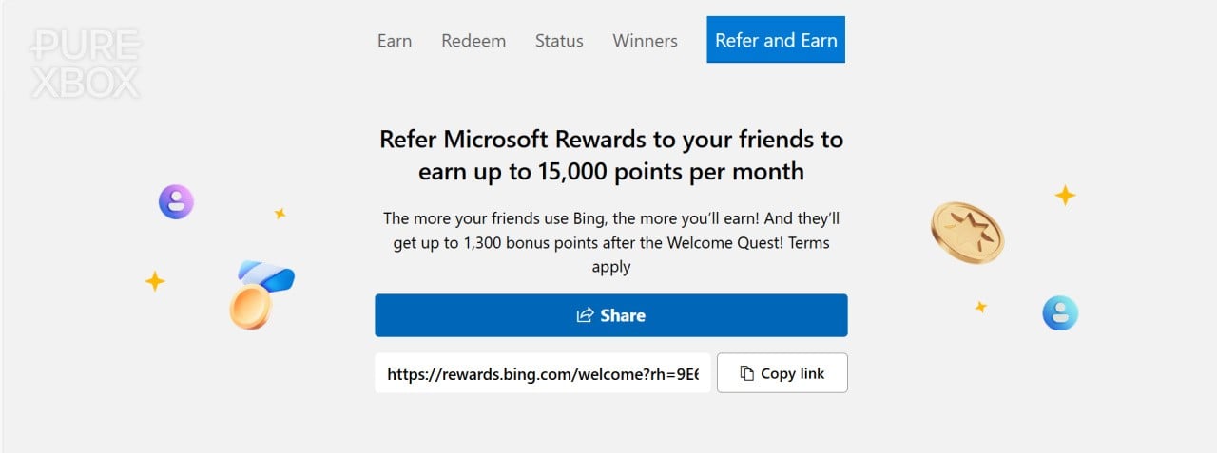Click the blue avatar icon

[1060, 312]
